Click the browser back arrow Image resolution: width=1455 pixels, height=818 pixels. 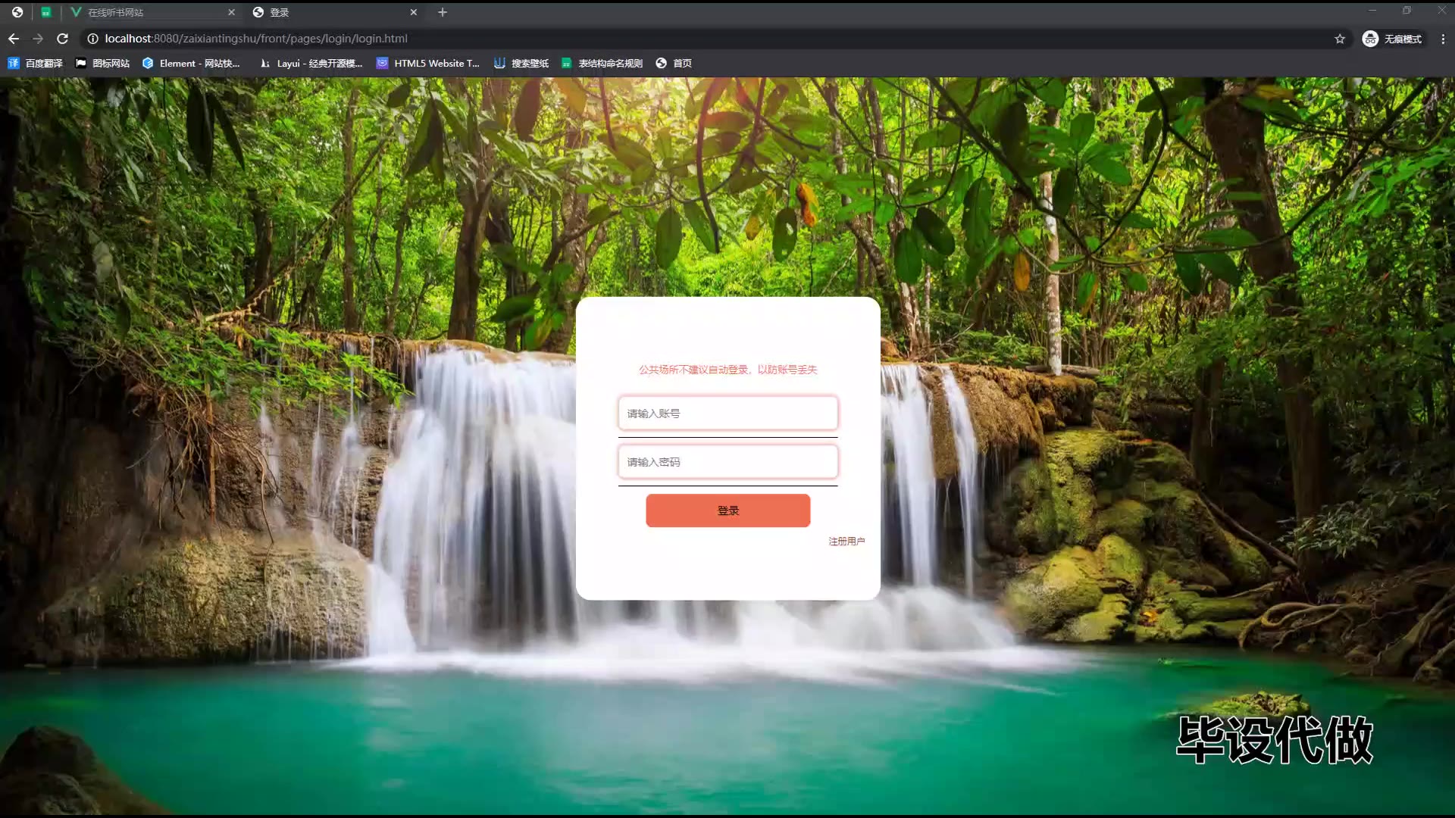tap(14, 39)
